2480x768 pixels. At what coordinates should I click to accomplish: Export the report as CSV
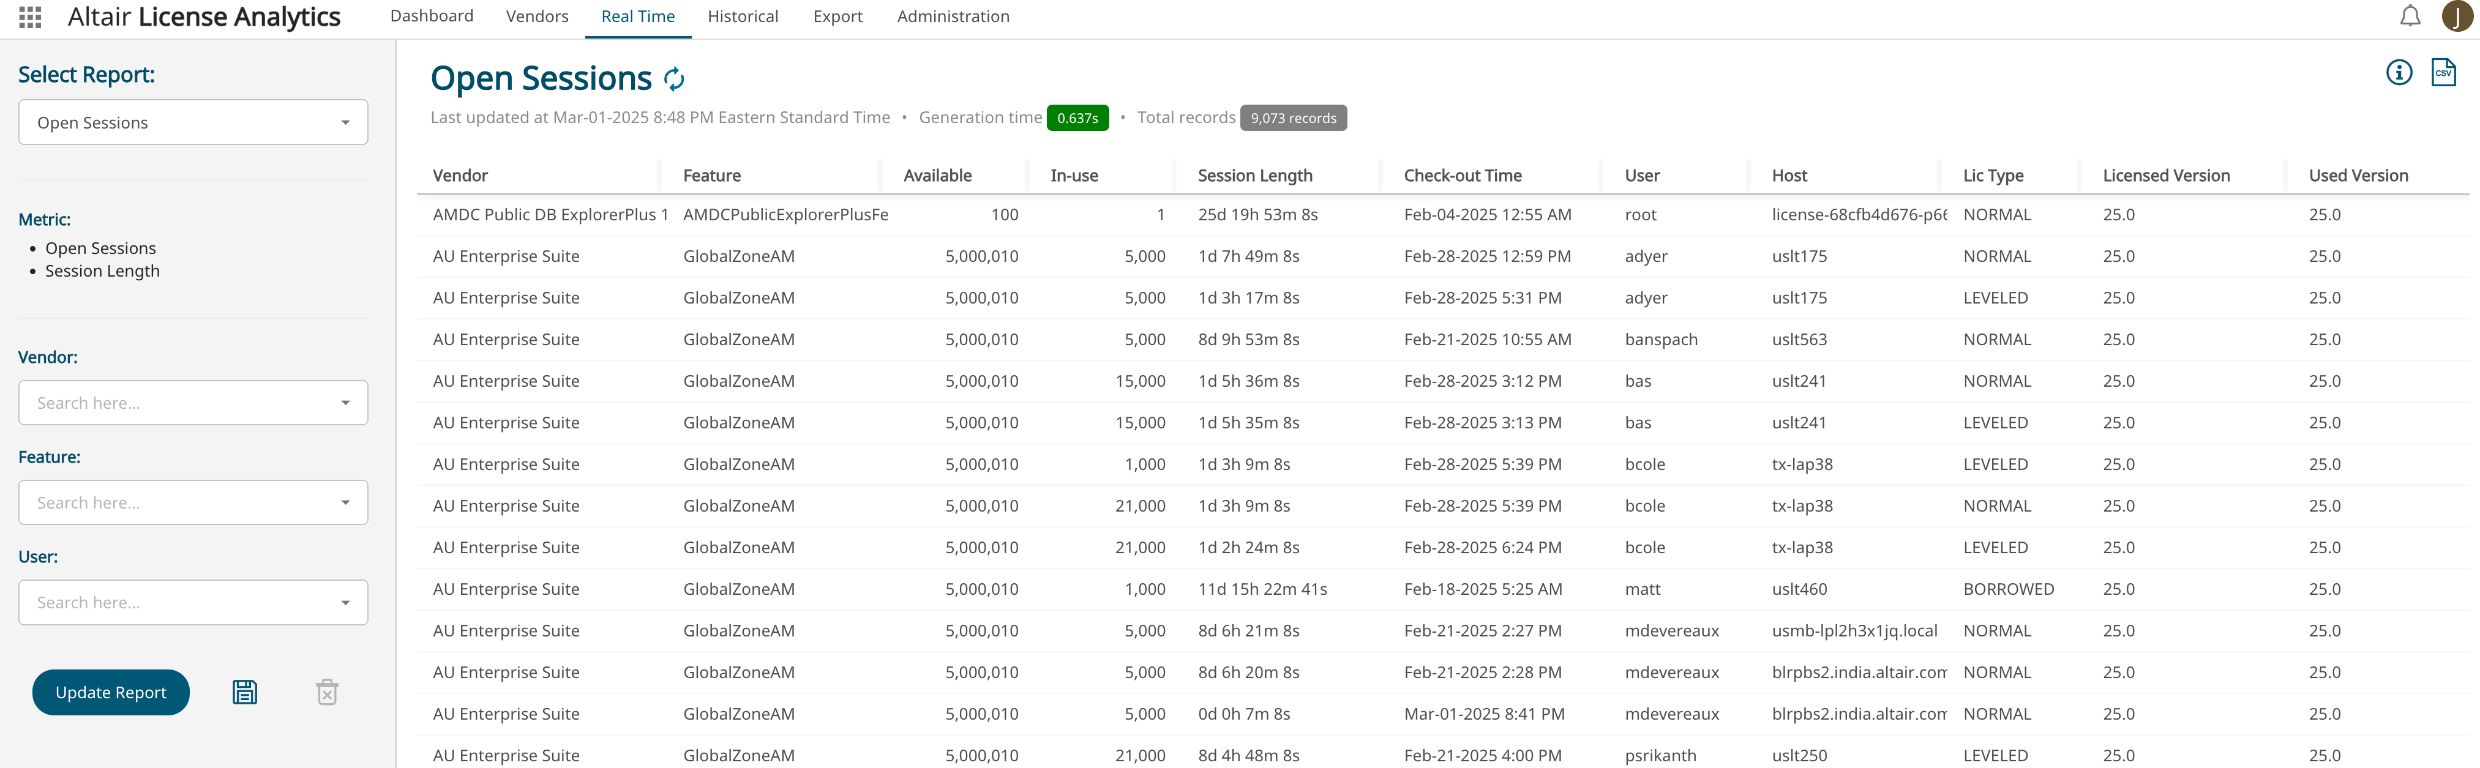[2443, 72]
